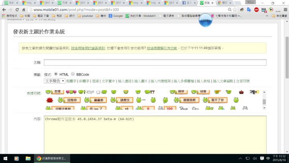Open the volume control in the tray
This screenshot has width=289, height=163.
255,159
